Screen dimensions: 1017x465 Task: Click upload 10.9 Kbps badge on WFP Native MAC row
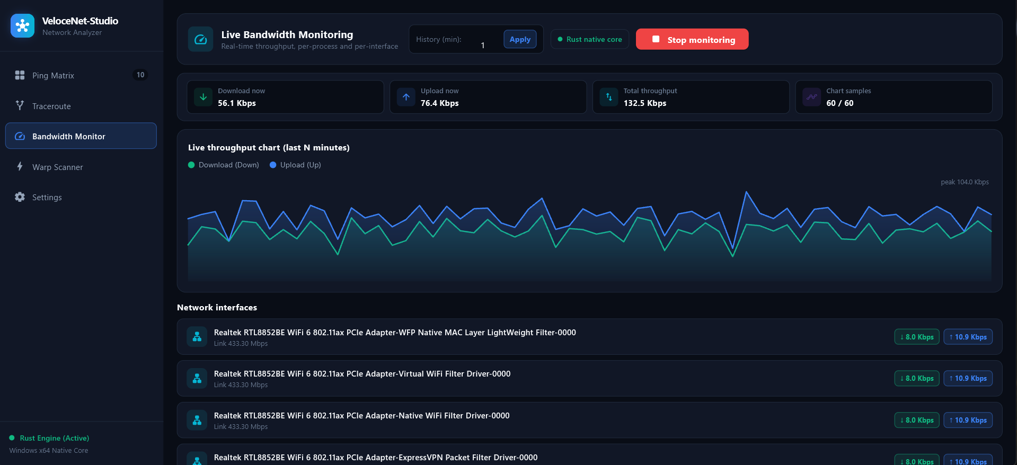tap(968, 337)
